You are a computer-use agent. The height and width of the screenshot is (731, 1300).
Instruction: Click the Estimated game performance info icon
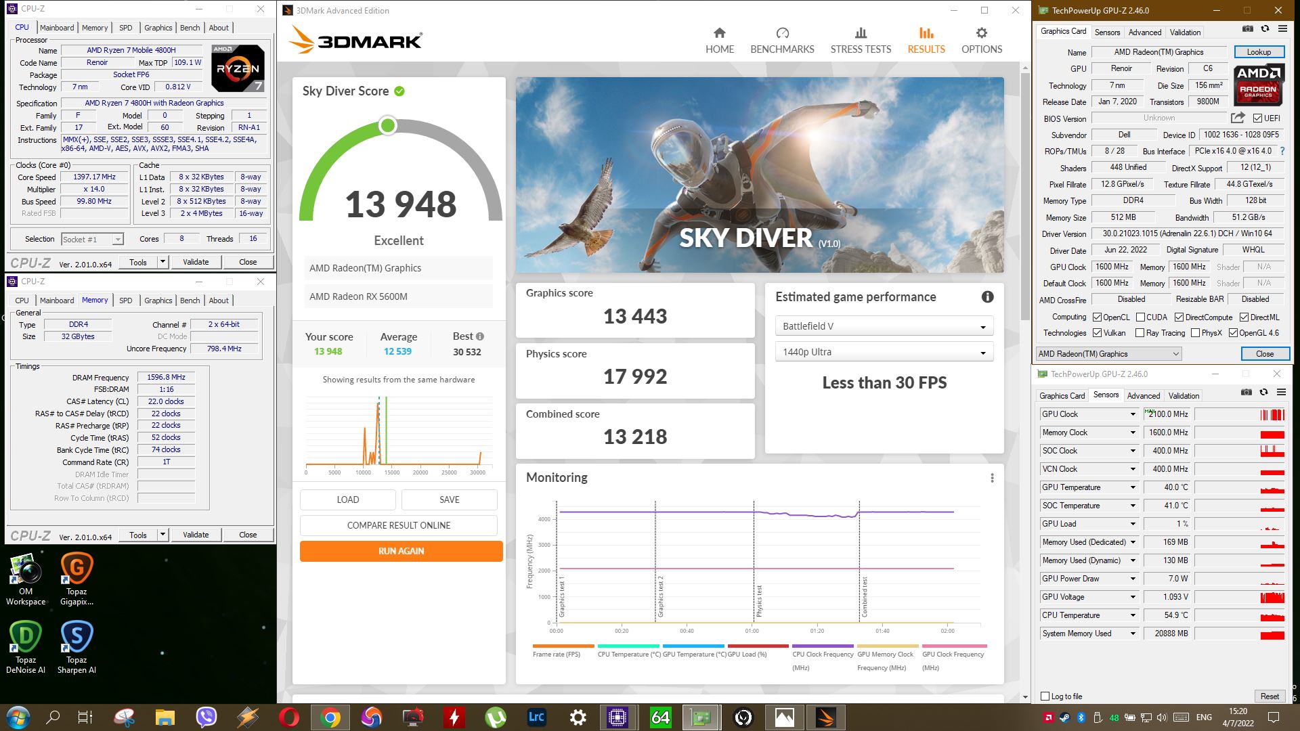pos(987,296)
